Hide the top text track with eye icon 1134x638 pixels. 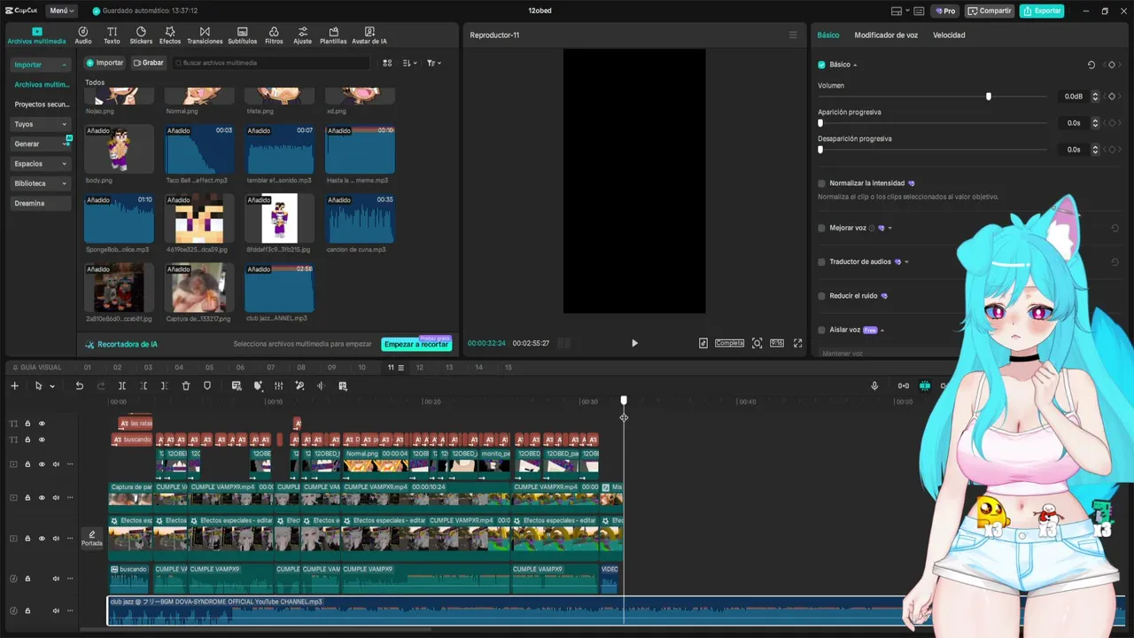click(42, 424)
